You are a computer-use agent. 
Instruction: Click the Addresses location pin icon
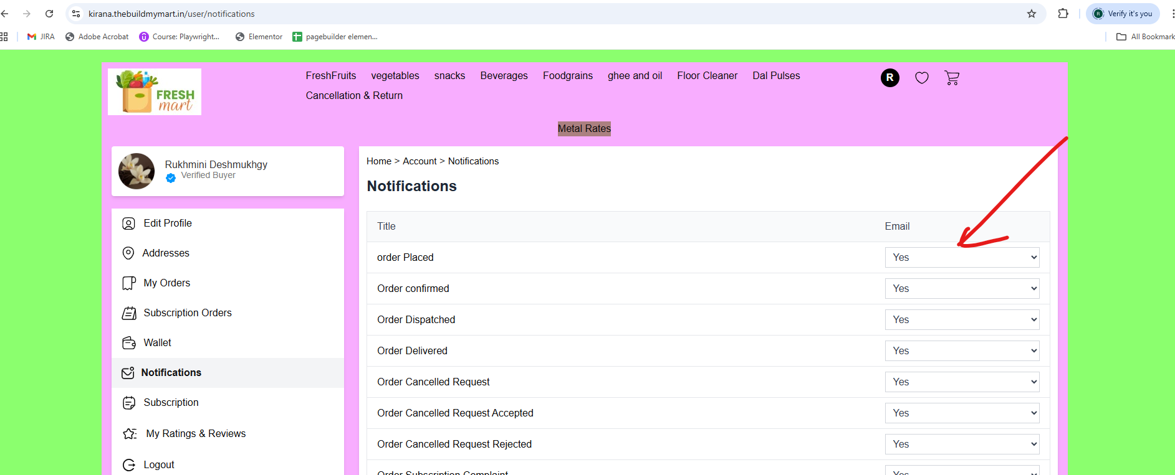[x=128, y=253]
